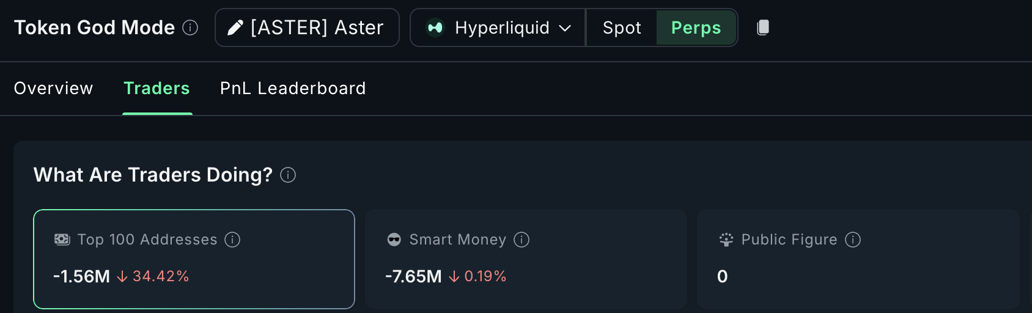Click the info icon beside Token God Mode
1032x313 pixels.
pos(190,28)
